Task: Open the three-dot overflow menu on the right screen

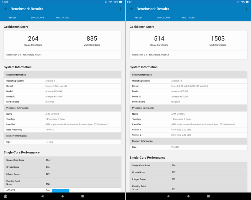Action: click(x=246, y=9)
